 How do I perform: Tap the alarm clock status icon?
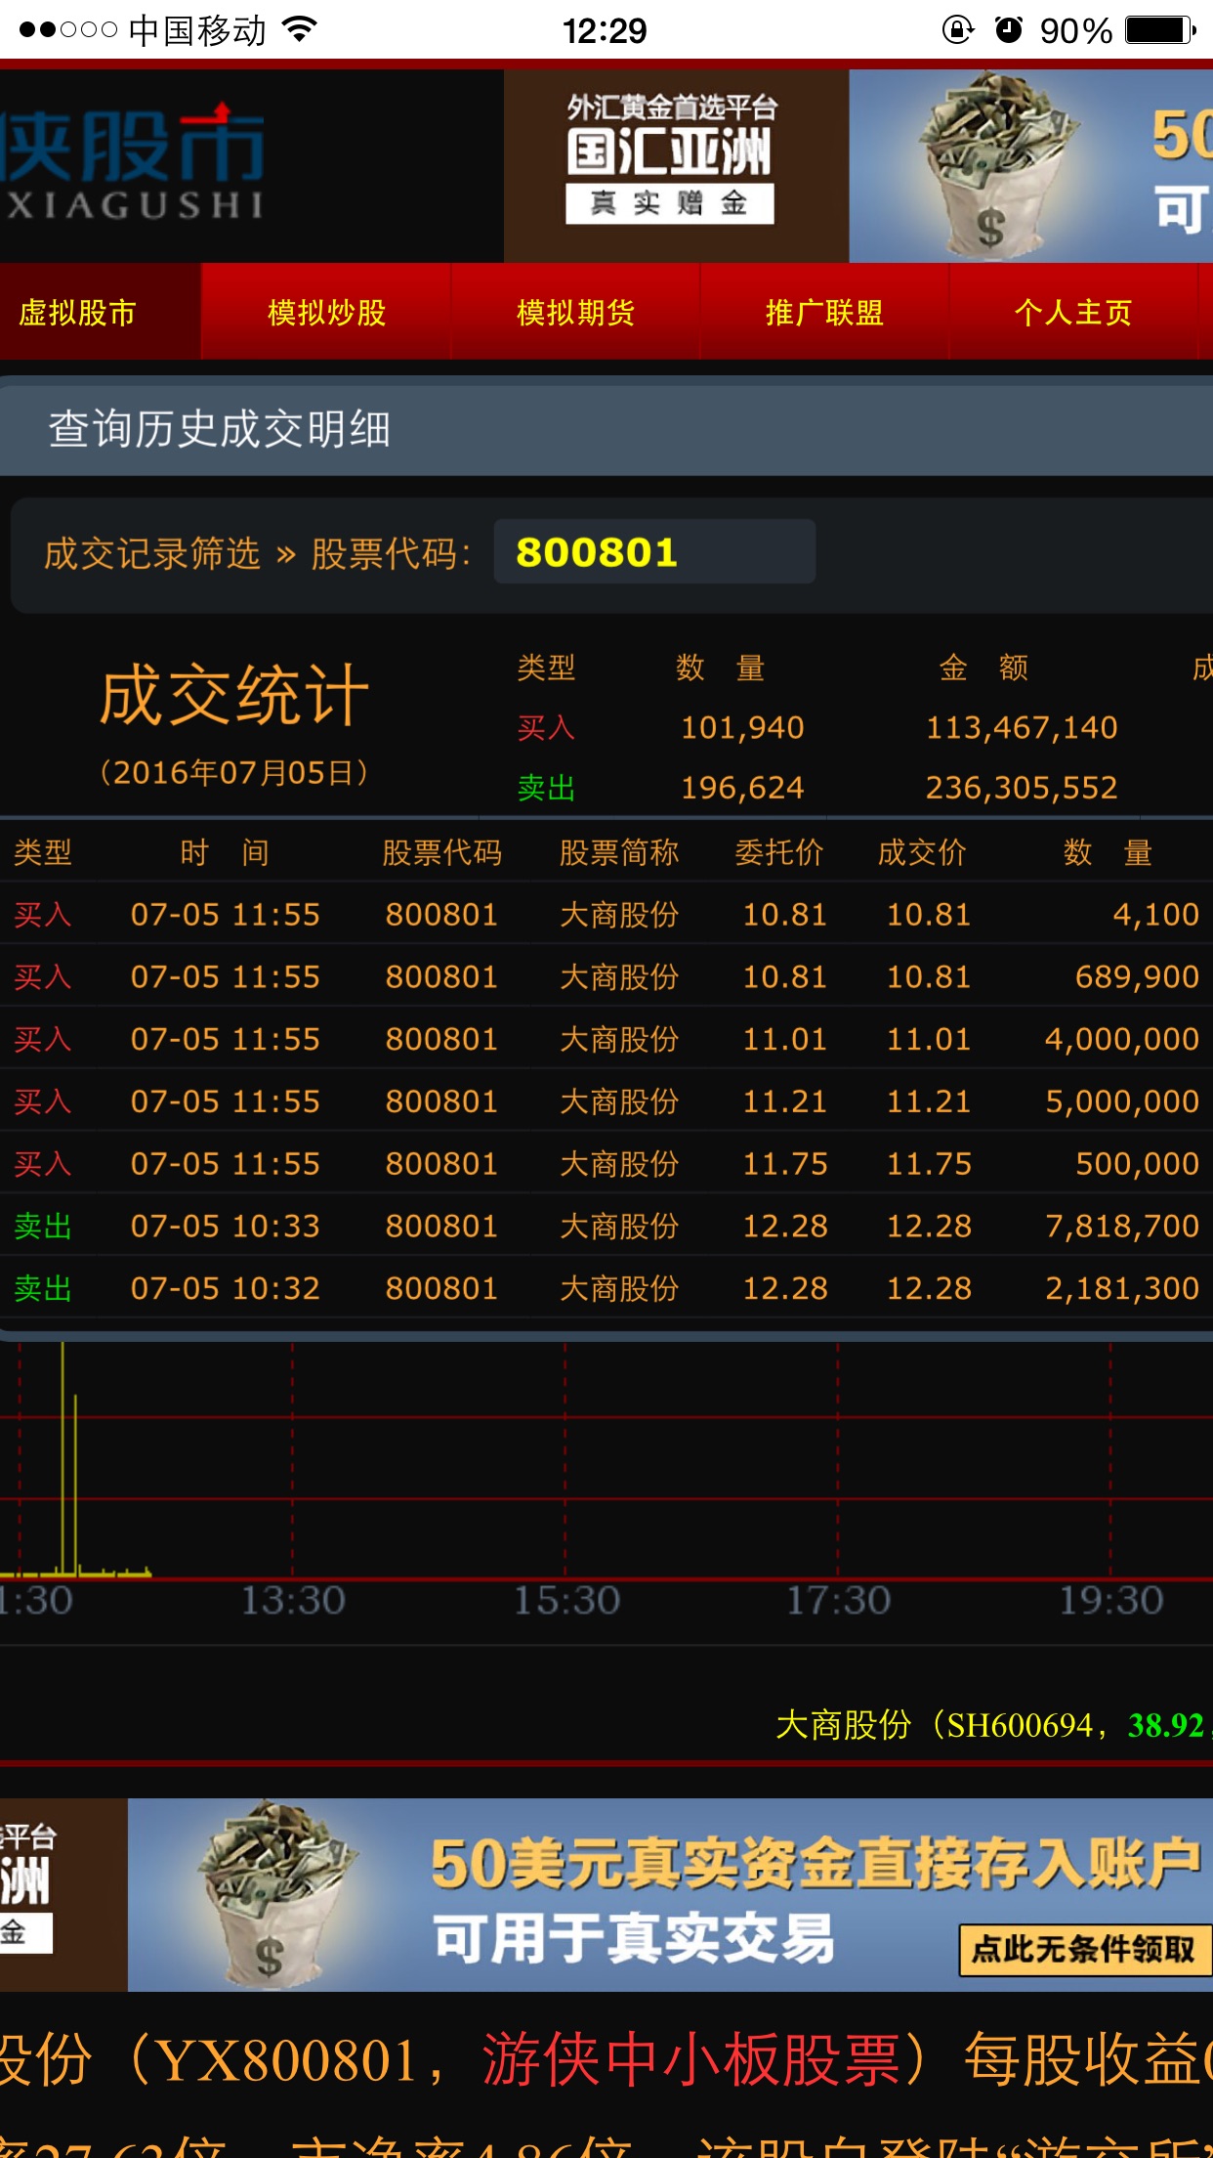pyautogui.click(x=1008, y=29)
